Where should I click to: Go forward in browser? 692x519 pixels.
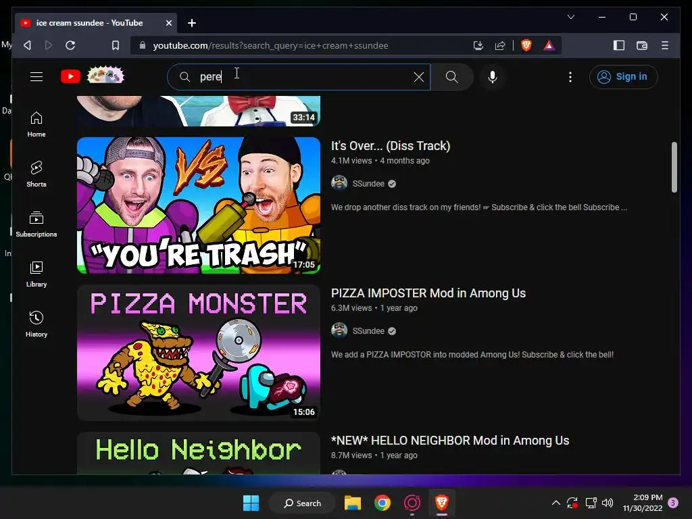[x=49, y=45]
